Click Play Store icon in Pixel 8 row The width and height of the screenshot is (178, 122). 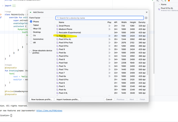pyautogui.click(x=109, y=59)
